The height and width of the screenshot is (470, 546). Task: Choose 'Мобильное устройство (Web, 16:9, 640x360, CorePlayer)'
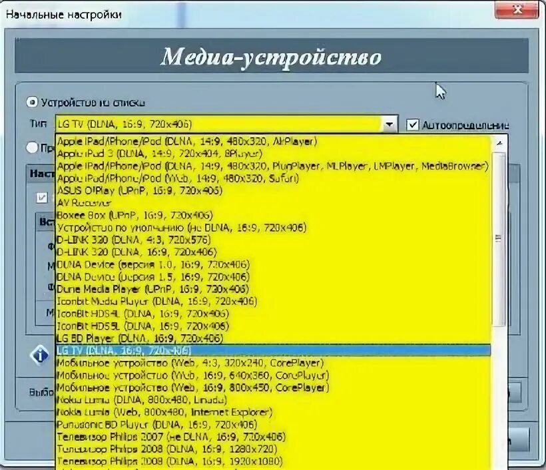point(273,375)
